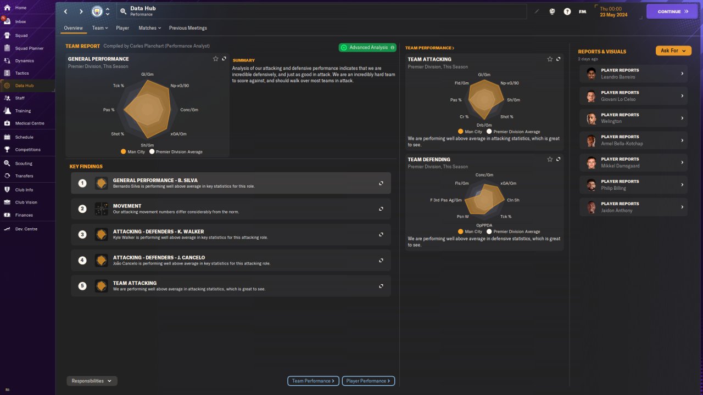This screenshot has height=395, width=703.
Task: Open Competitions trophy icon in sidebar
Action: (7, 150)
